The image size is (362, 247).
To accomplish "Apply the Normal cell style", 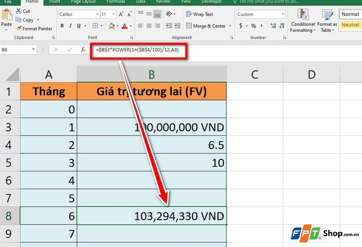I will click(x=350, y=14).
